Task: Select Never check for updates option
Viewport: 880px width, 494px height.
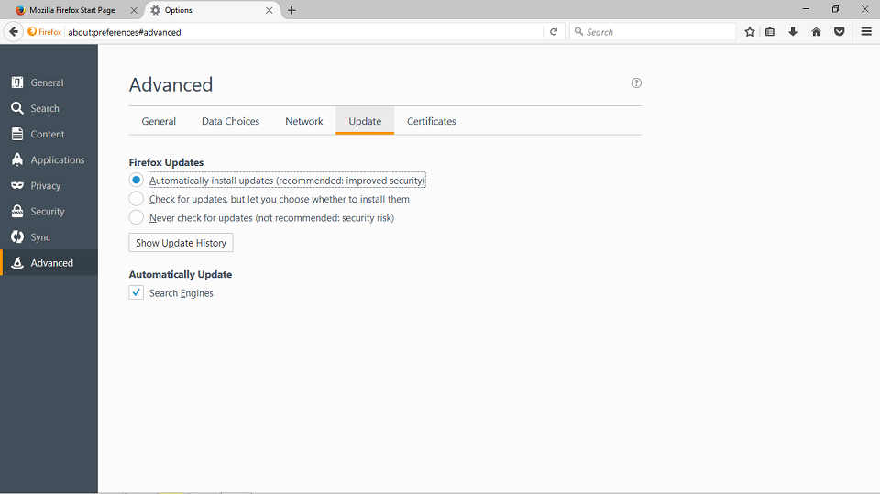Action: pyautogui.click(x=136, y=217)
